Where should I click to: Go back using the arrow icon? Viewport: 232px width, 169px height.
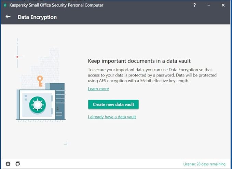point(8,17)
